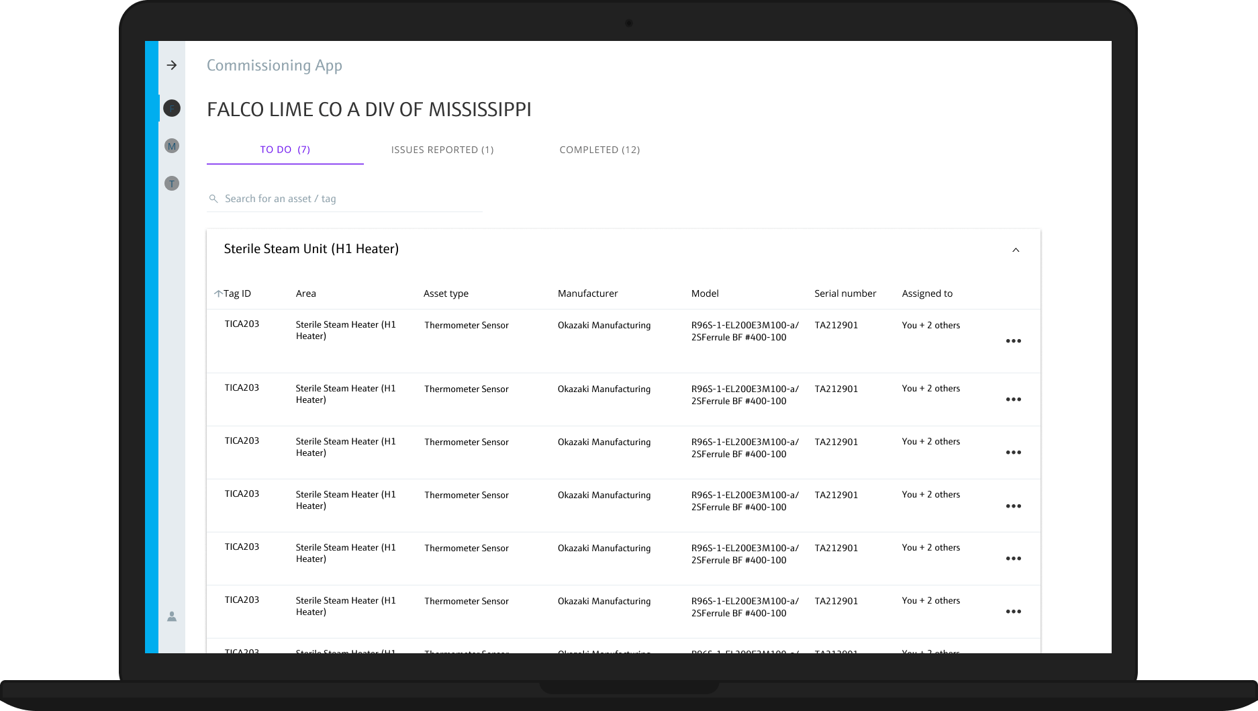Expand the sidebar with arrow icon
The image size is (1258, 711).
click(172, 65)
